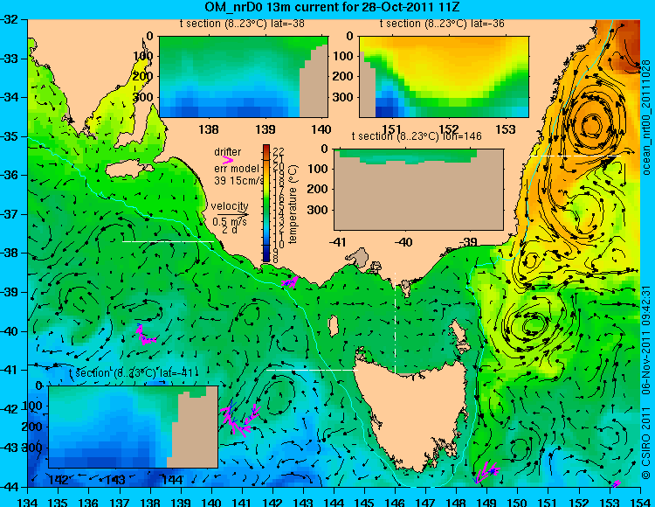Click the warm orange eddy center near 152°E, 35°S
Viewport: 655px width, 507px height.
coord(592,125)
